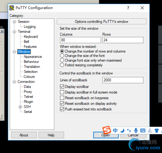Toggle the punctuation mode in the Sogou toolbar
This screenshot has width=162, height=153.
tap(129, 131)
